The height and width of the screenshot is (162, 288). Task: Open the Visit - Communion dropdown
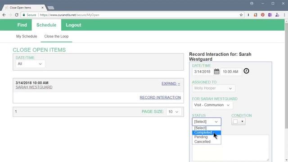tap(212, 105)
